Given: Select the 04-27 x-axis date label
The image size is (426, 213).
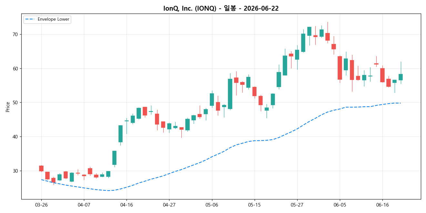Looking at the screenshot, I should point(169,205).
